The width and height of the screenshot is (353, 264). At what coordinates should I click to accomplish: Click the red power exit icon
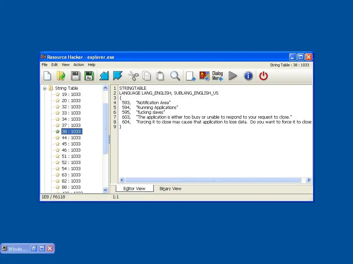263,76
